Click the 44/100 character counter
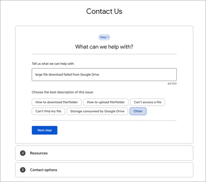Image resolution: width=206 pixels, height=182 pixels. click(x=172, y=84)
